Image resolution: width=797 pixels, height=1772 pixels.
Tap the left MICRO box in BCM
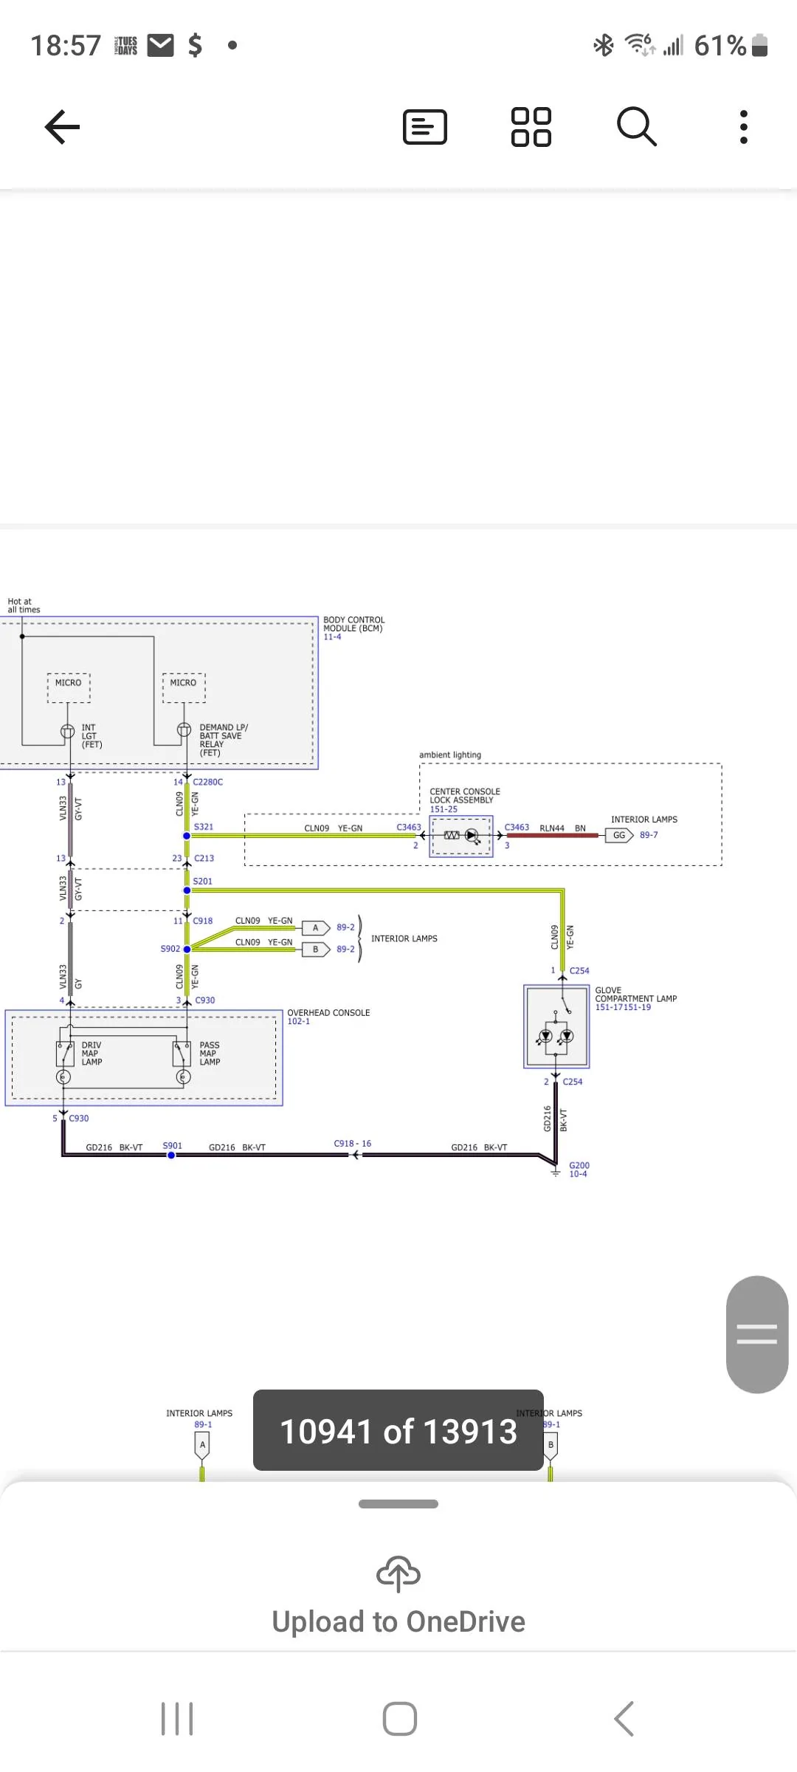tap(69, 687)
